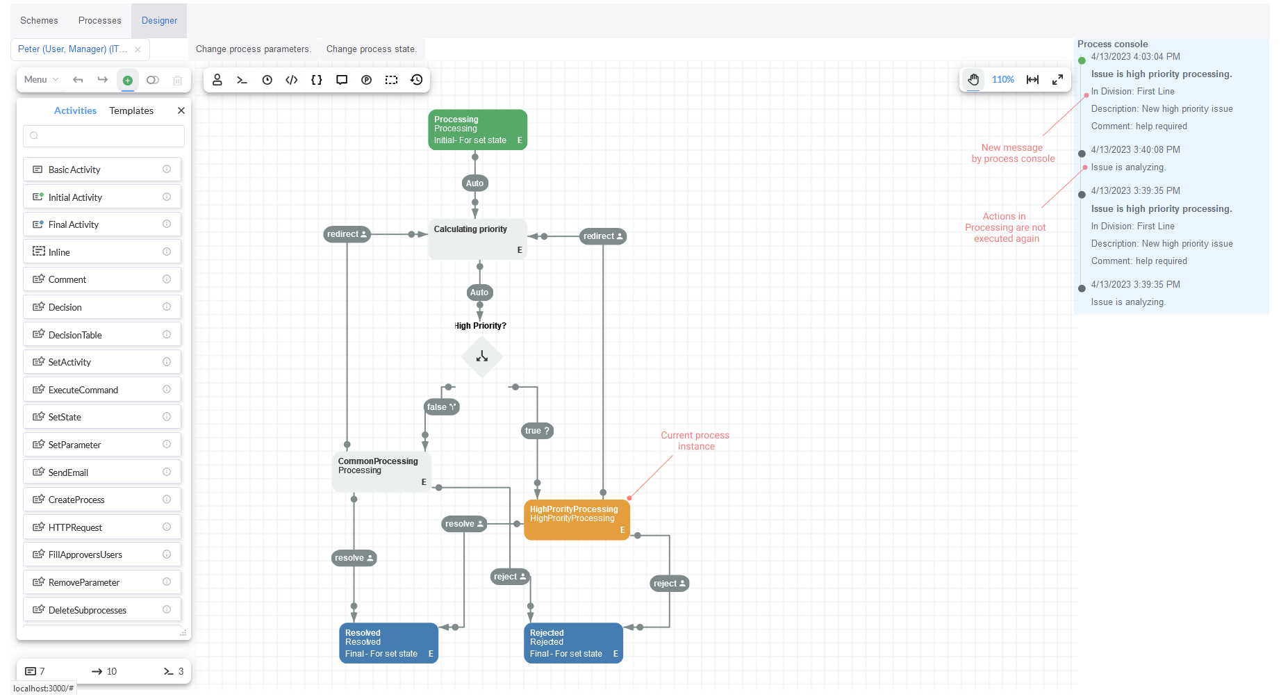1281x699 pixels.
Task: Open the curly braces parameters icon
Action: coord(317,80)
